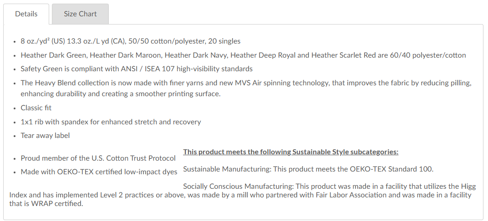
Task: Click the underlined Sustainable Style subcategories heading
Action: coord(290,152)
